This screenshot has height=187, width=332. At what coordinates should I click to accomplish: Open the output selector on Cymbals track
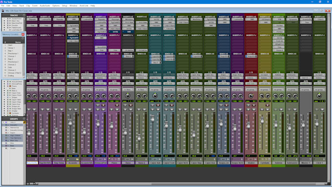[265, 78]
